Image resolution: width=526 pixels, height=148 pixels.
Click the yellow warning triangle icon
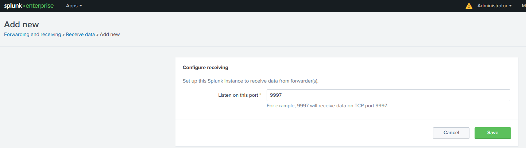[469, 6]
